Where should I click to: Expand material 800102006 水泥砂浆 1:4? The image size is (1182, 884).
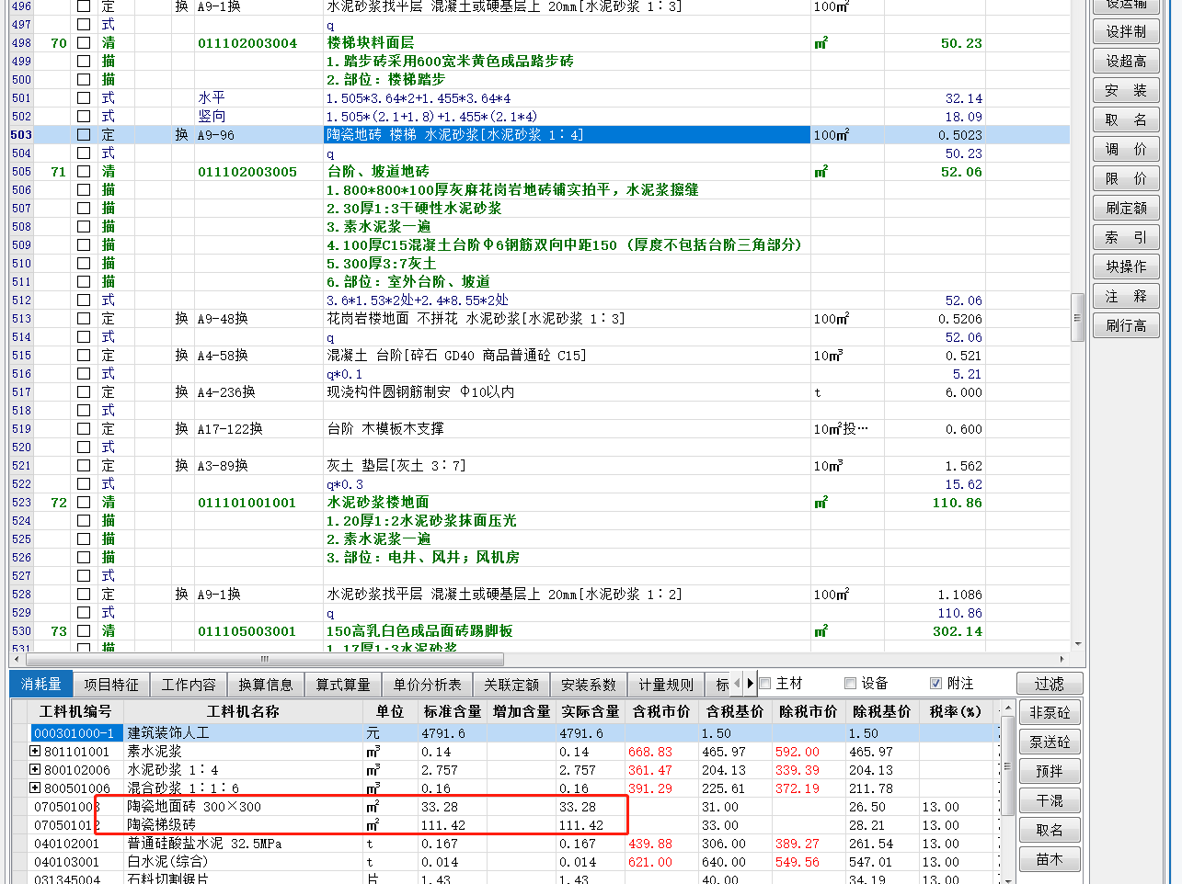coord(35,769)
